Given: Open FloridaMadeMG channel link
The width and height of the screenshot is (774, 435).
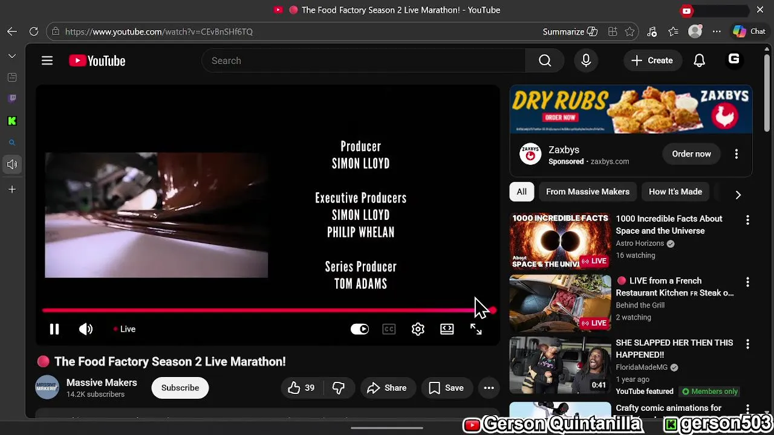Looking at the screenshot, I should point(642,367).
